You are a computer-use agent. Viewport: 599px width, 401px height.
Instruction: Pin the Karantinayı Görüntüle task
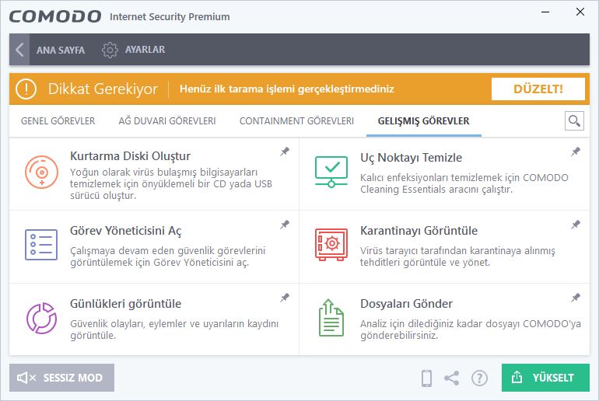[x=576, y=225]
